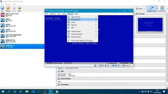Open File Explorer from taskbar
The image size is (168, 94).
(27, 92)
